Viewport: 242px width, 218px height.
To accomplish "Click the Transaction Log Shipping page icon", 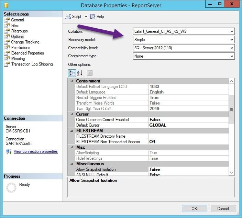I will pos(7,64).
